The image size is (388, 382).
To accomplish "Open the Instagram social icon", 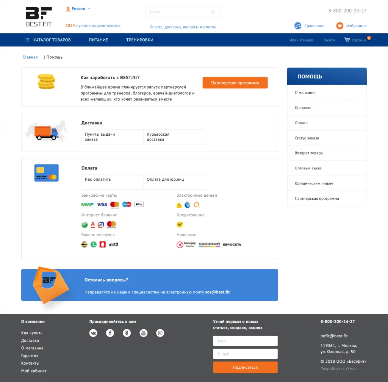I will pos(160,333).
